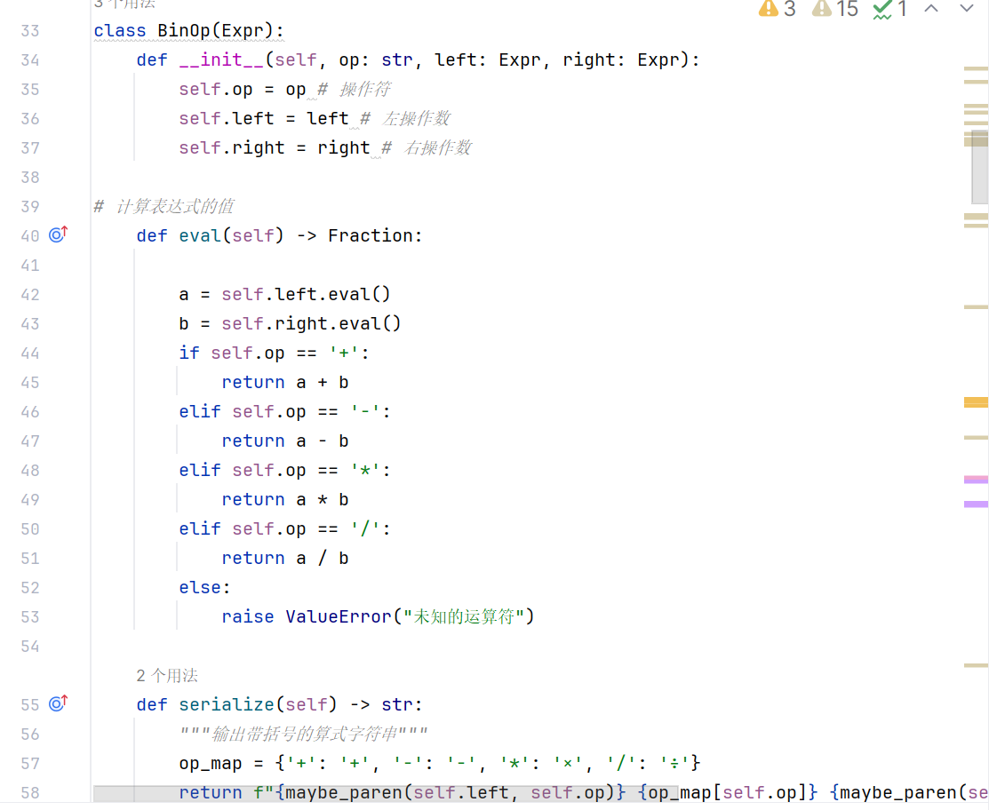Click the class name BinOp
This screenshot has height=810, width=989.
pyautogui.click(x=184, y=31)
